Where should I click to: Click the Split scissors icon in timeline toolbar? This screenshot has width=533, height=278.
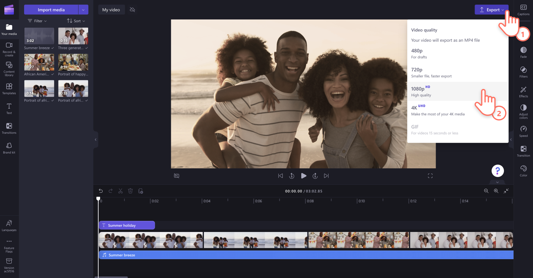(x=121, y=191)
